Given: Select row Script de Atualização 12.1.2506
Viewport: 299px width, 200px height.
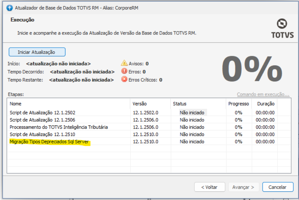Looking at the screenshot, I should [149, 120].
